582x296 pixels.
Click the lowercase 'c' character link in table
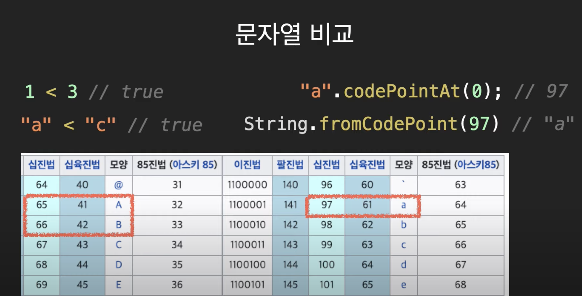(x=403, y=245)
